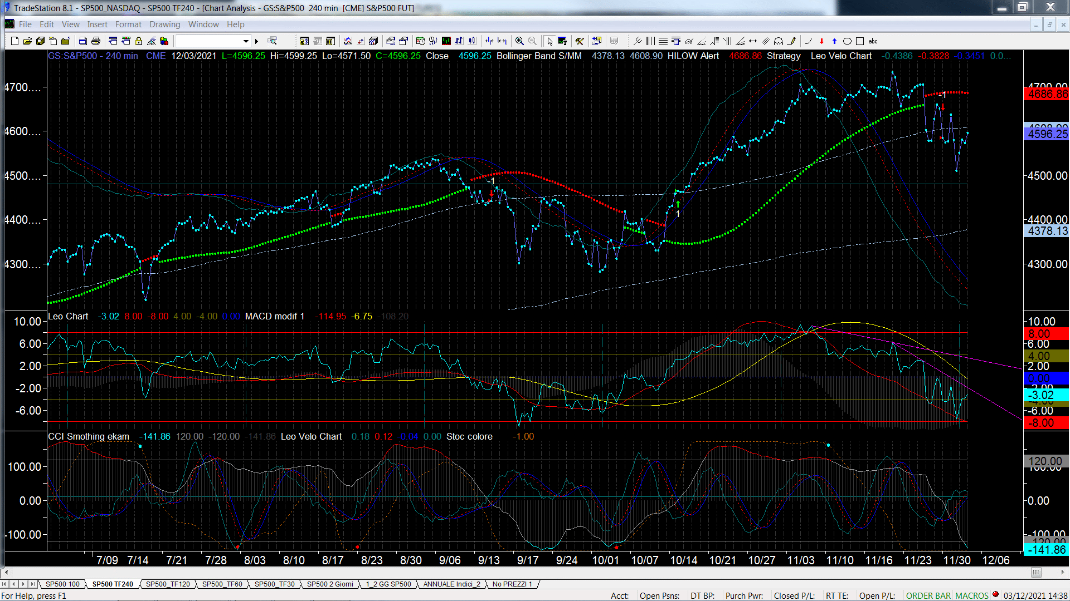The width and height of the screenshot is (1070, 601).
Task: Switch to ANNUALE Indici_2 tab
Action: [451, 584]
